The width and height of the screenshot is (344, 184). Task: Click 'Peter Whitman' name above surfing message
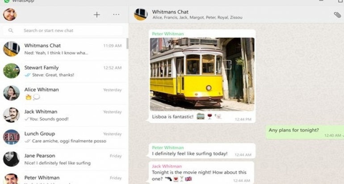pos(168,147)
